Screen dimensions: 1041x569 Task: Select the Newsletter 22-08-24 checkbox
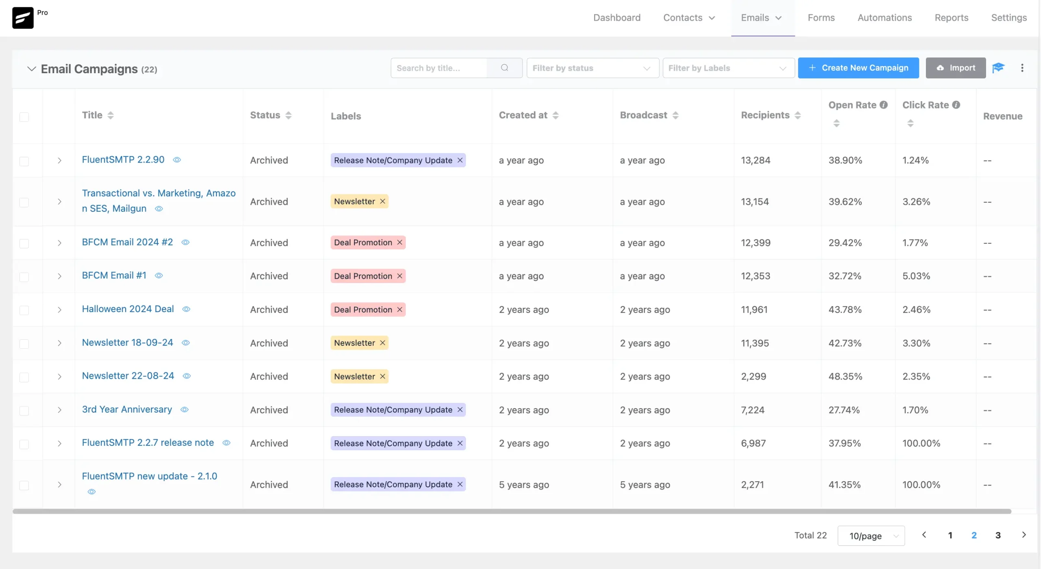[24, 378]
